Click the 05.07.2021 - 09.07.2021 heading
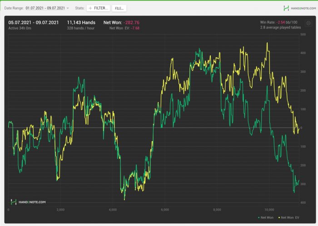Image resolution: width=318 pixels, height=226 pixels. click(33, 22)
